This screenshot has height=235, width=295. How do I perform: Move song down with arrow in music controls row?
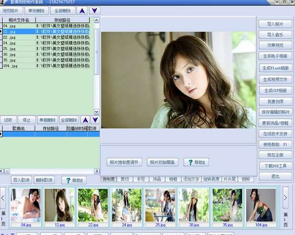[96, 120]
